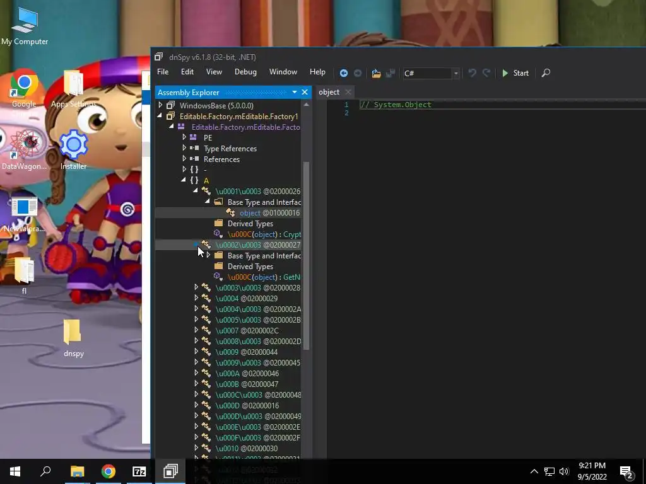Screen dimensions: 646x484
Task: Open the notification center icon
Action: [x=626, y=471]
